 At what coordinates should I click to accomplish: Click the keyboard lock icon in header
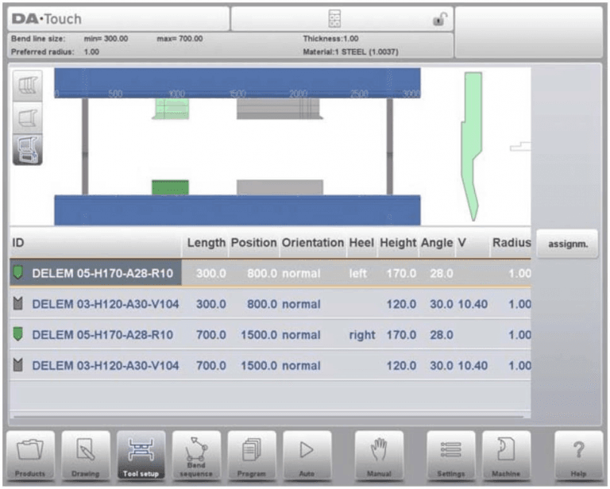coord(440,19)
